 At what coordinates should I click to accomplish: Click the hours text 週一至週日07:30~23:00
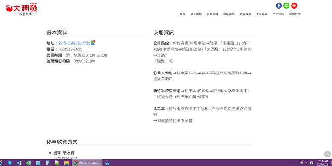86,55
